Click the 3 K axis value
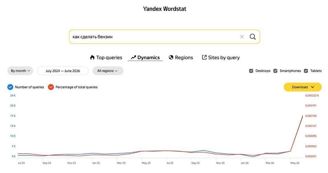 pos(13,156)
